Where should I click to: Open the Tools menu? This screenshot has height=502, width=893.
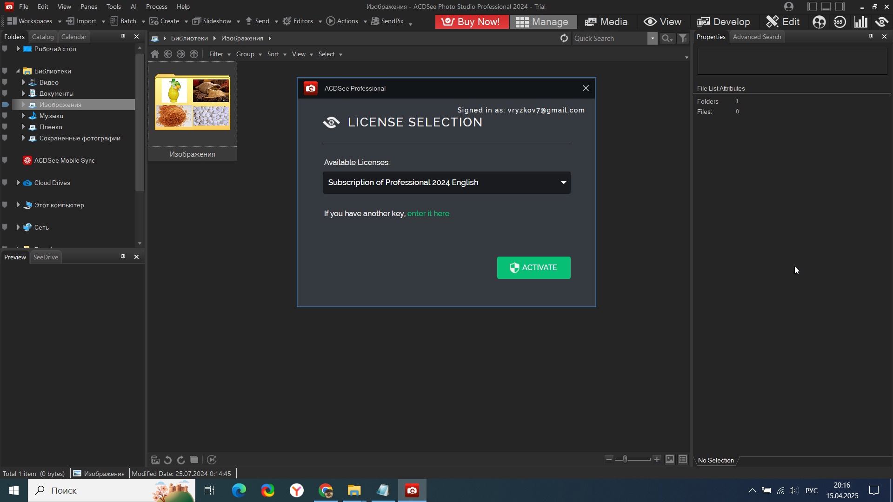[113, 7]
